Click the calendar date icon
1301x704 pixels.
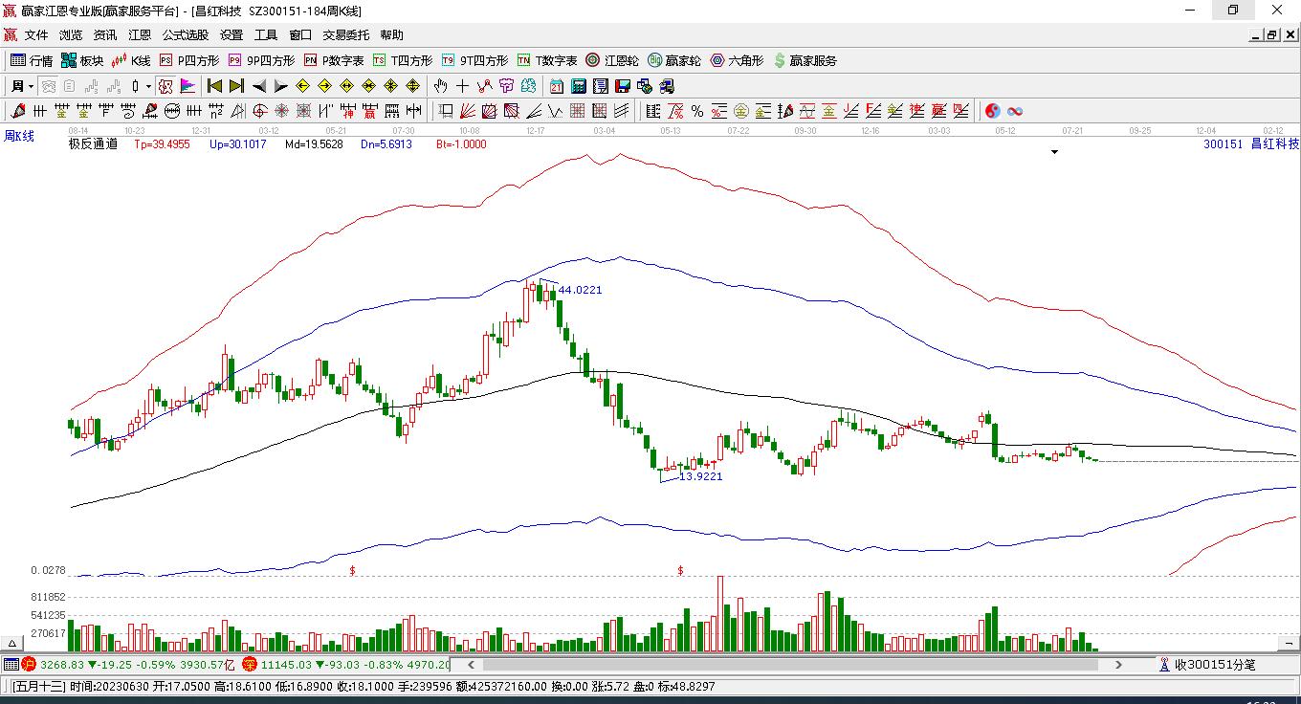(x=557, y=86)
